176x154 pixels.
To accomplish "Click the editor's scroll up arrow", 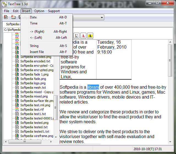I will click(170, 42).
